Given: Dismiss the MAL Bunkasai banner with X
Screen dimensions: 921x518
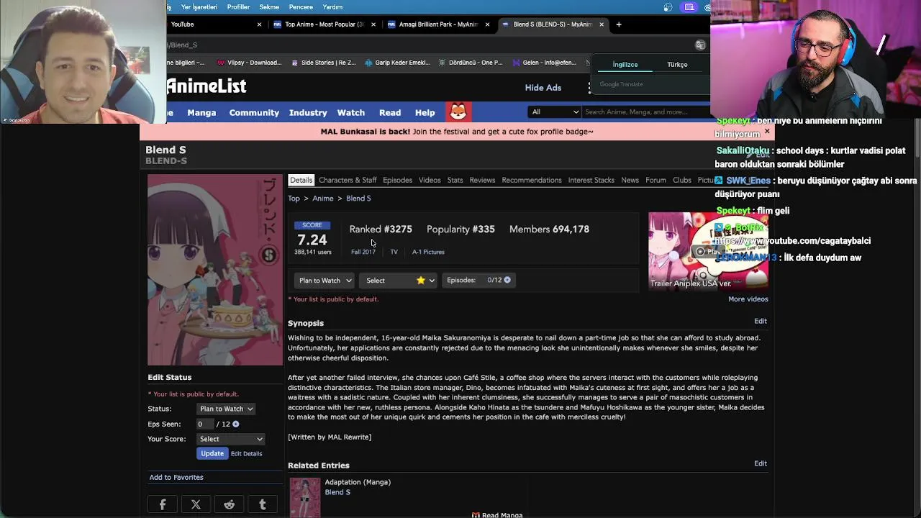Looking at the screenshot, I should (x=767, y=132).
